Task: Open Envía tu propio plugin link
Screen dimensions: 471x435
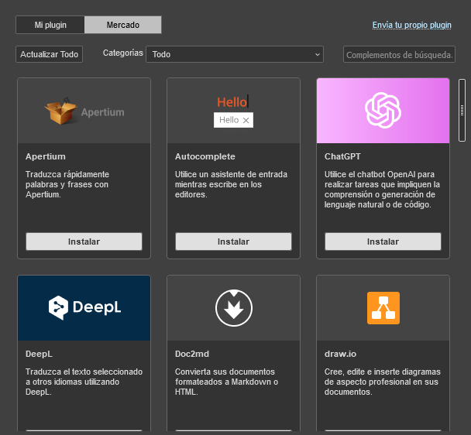Action: pos(411,25)
